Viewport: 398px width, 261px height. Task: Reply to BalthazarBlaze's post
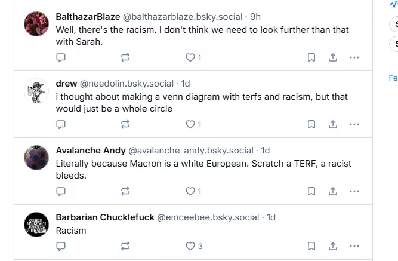click(61, 57)
